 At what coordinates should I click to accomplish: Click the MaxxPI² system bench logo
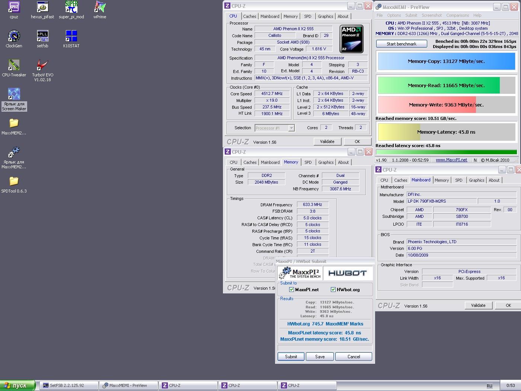(300, 273)
